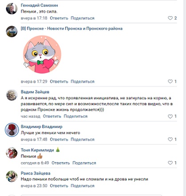Open Владимир Владимир's medal avatar
This screenshot has height=196, width=186.
pos(12,130)
